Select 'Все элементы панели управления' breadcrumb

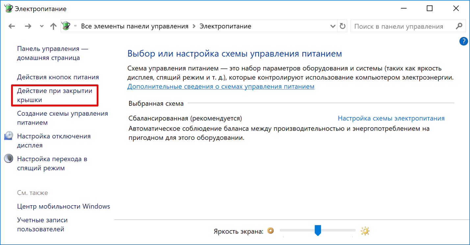click(x=135, y=26)
